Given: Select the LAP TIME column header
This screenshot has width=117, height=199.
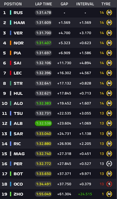Looking at the screenshot, I should [x=44, y=4].
